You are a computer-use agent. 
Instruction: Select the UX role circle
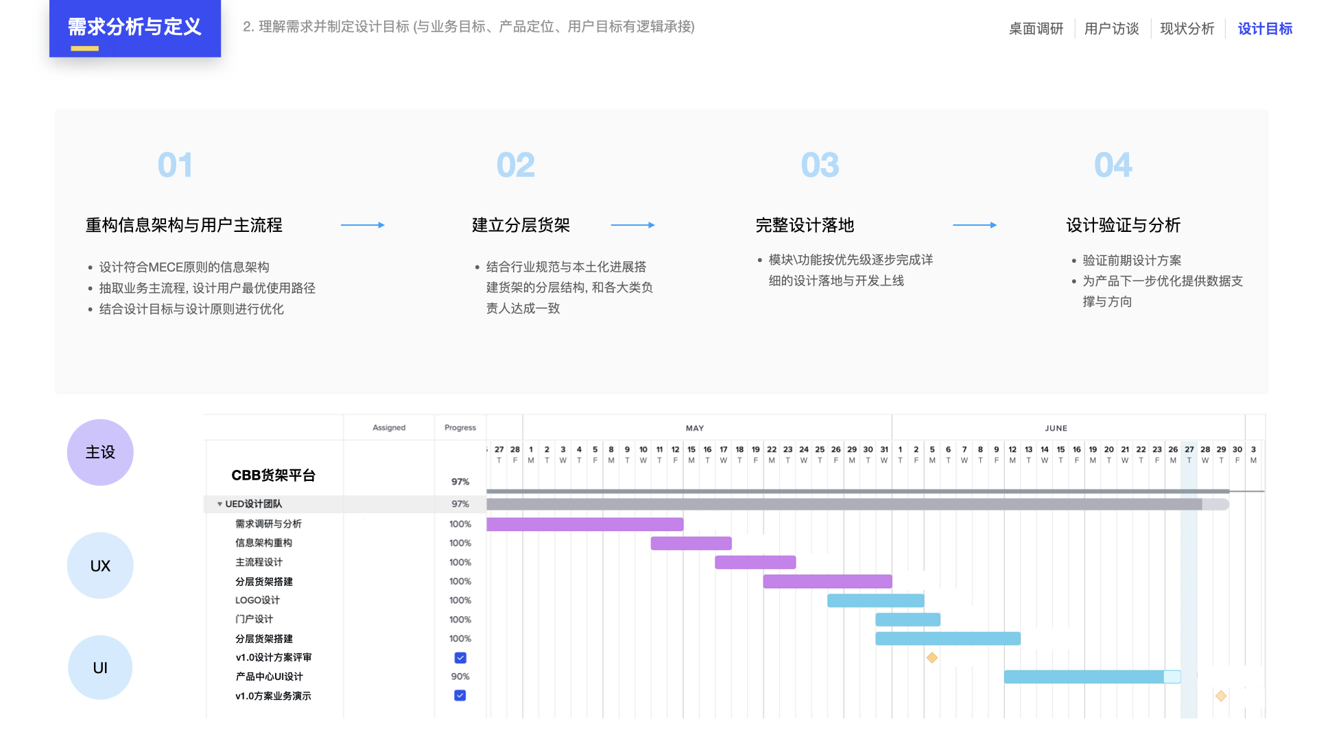[100, 565]
